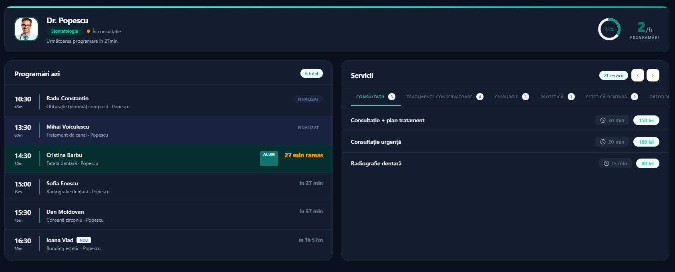Image resolution: width=675 pixels, height=272 pixels.
Task: Click FINALIZAT status on Mihai Voiculescu row
Action: point(308,127)
